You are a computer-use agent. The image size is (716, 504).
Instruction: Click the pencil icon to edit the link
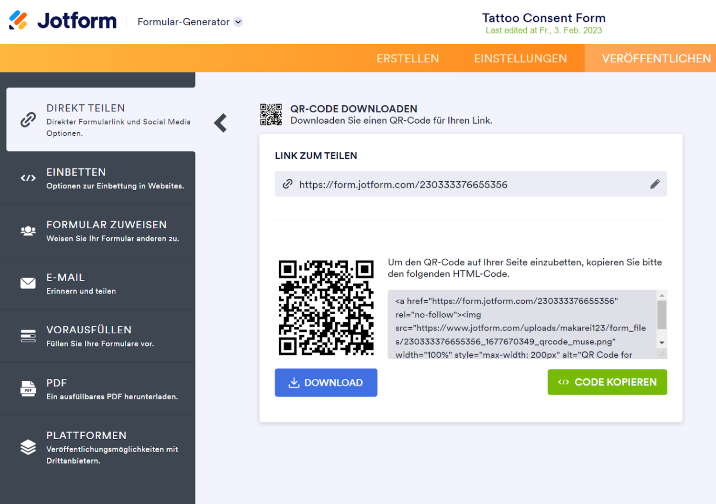(655, 184)
